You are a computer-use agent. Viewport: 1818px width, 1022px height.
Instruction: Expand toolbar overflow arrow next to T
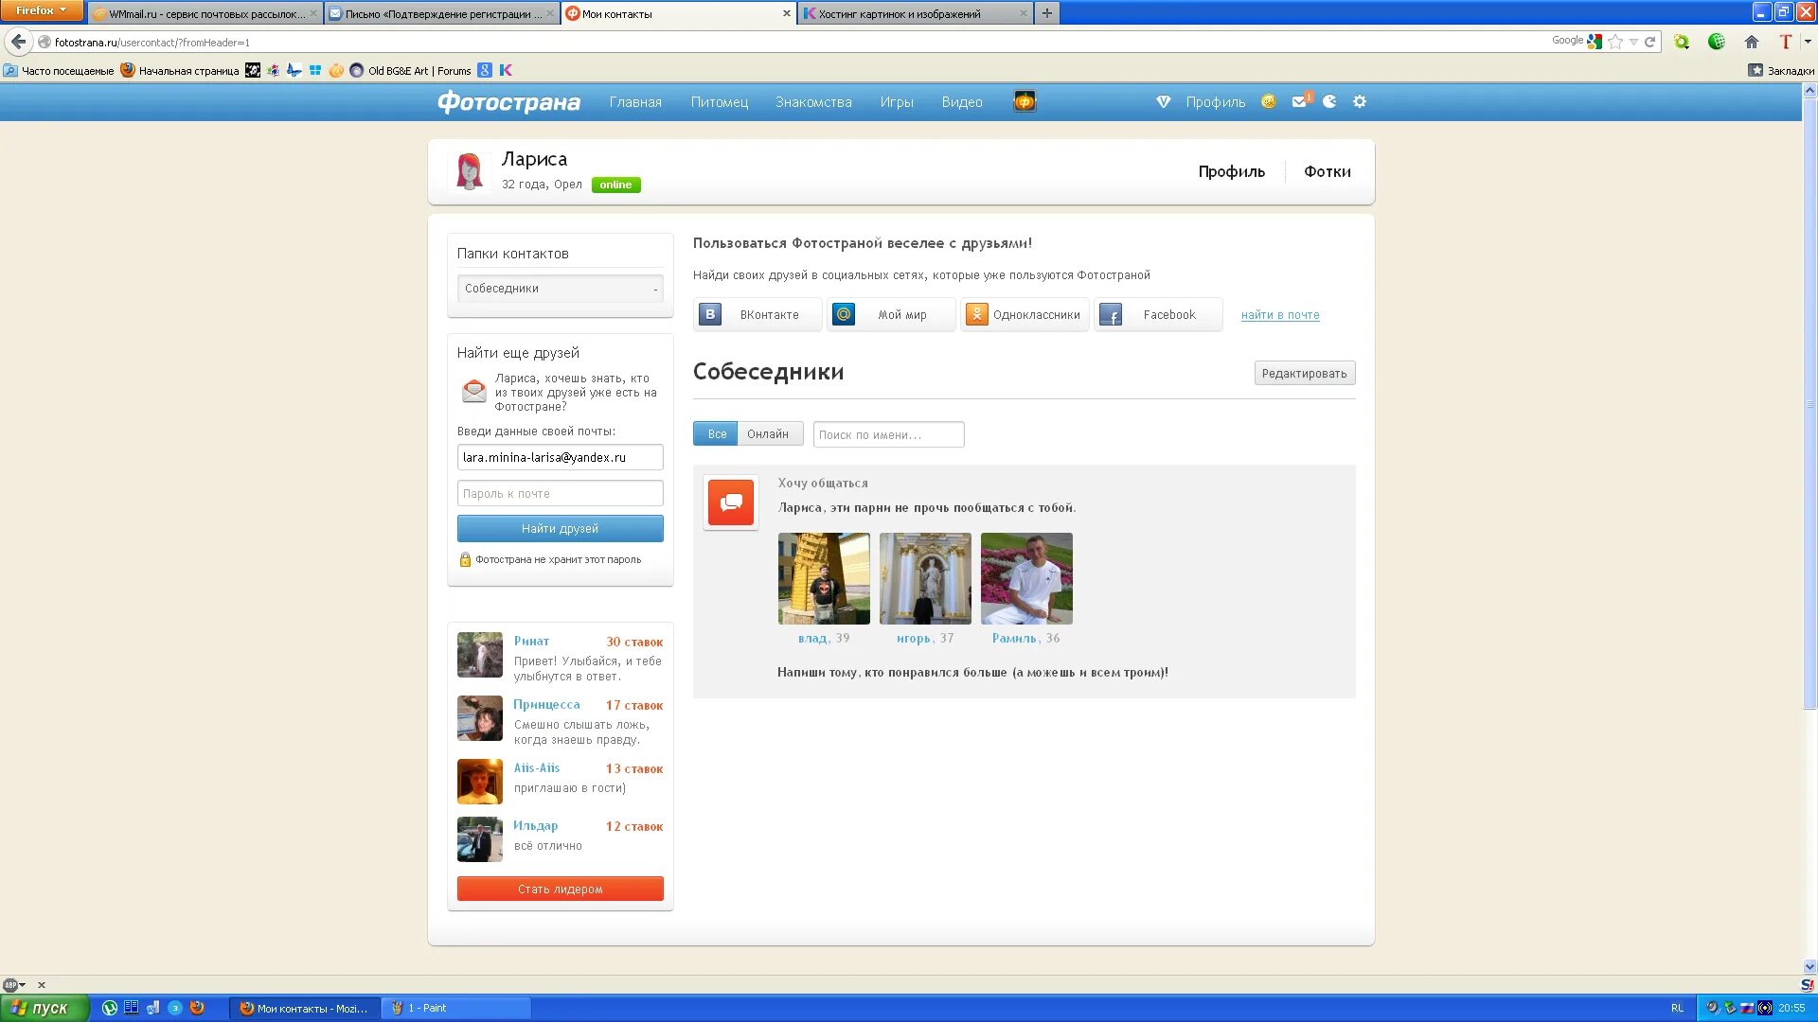1808,42
